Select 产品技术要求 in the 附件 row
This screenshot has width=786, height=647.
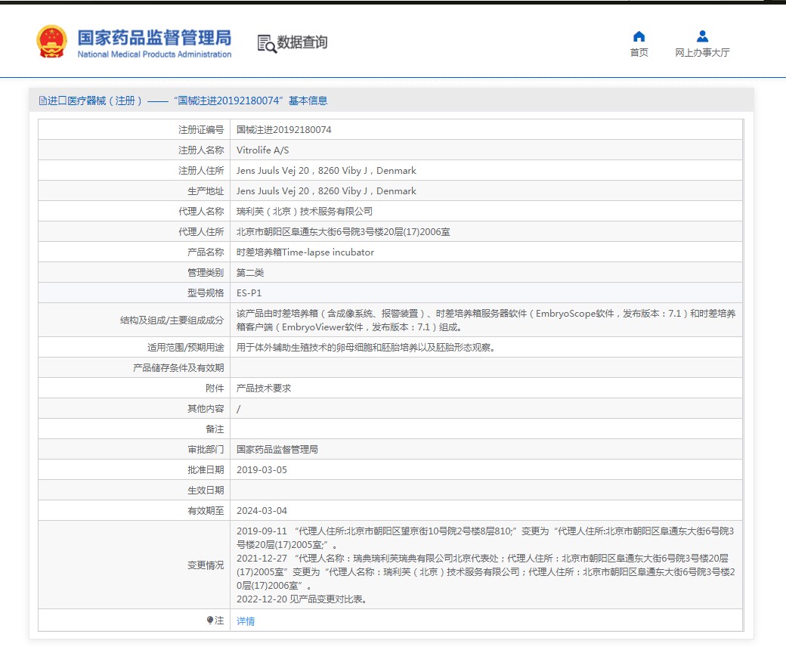click(x=264, y=389)
